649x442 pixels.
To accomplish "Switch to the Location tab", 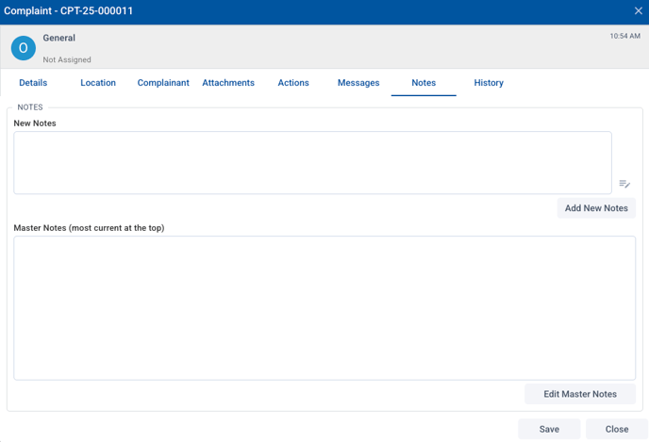I will 98,83.
